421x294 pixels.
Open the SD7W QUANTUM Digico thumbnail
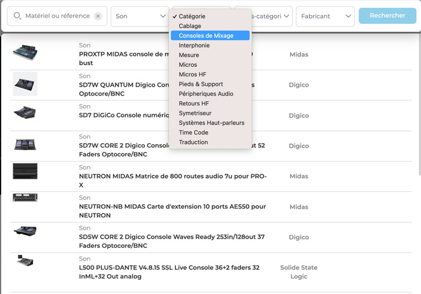coord(25,84)
